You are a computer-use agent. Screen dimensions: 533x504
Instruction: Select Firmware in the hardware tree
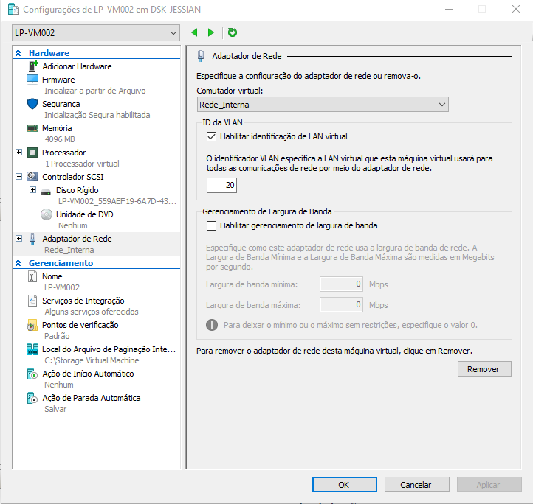[x=58, y=80]
